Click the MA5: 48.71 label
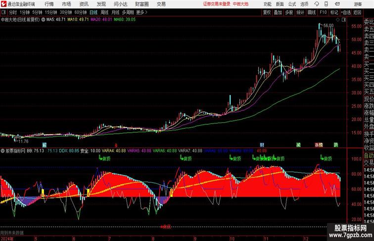374x241 pixels. click(56, 20)
